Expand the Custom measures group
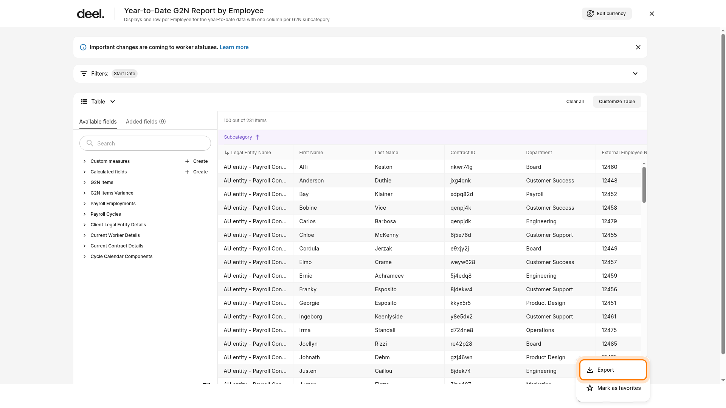The width and height of the screenshot is (726, 408). (85, 161)
